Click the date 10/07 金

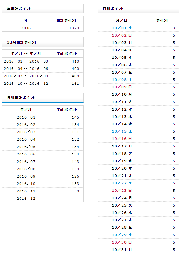122,72
